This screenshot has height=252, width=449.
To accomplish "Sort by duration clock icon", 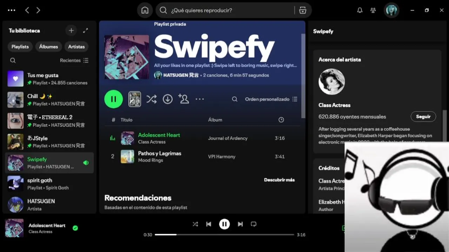I will click(x=281, y=120).
